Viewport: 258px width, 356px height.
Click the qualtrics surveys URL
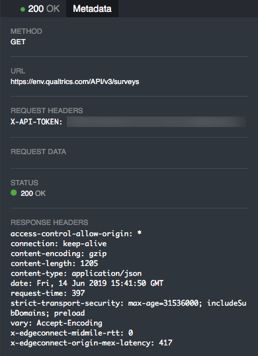[75, 81]
